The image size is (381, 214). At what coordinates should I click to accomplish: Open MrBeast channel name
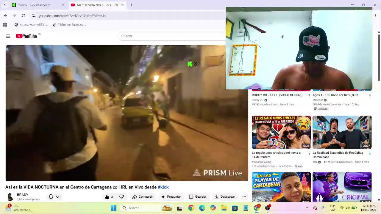(x=318, y=100)
